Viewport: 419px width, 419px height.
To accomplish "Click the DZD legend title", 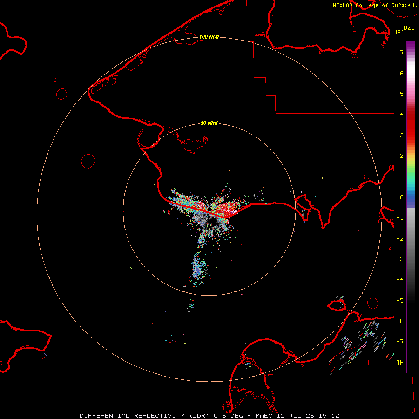I will click(409, 28).
